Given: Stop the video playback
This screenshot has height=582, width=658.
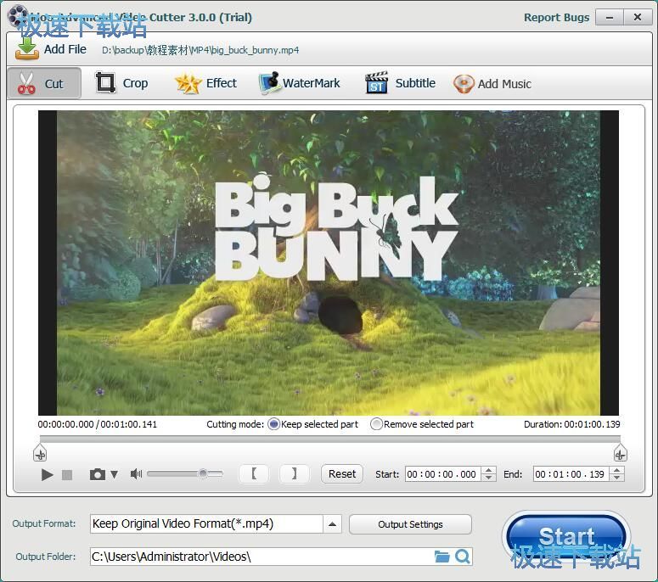Looking at the screenshot, I should pyautogui.click(x=67, y=474).
